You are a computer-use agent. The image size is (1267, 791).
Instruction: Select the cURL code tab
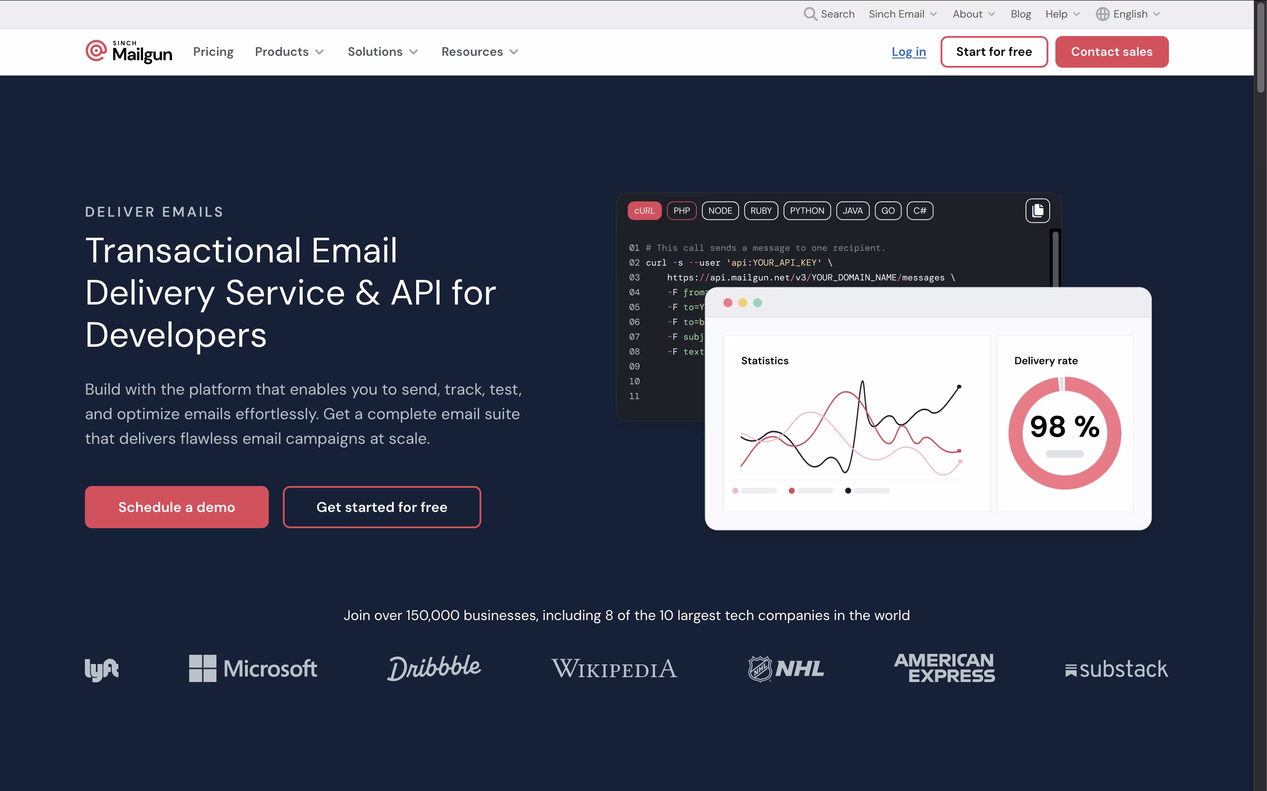tap(644, 211)
